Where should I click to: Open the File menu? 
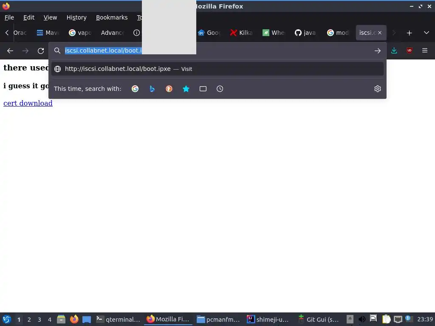pyautogui.click(x=9, y=17)
